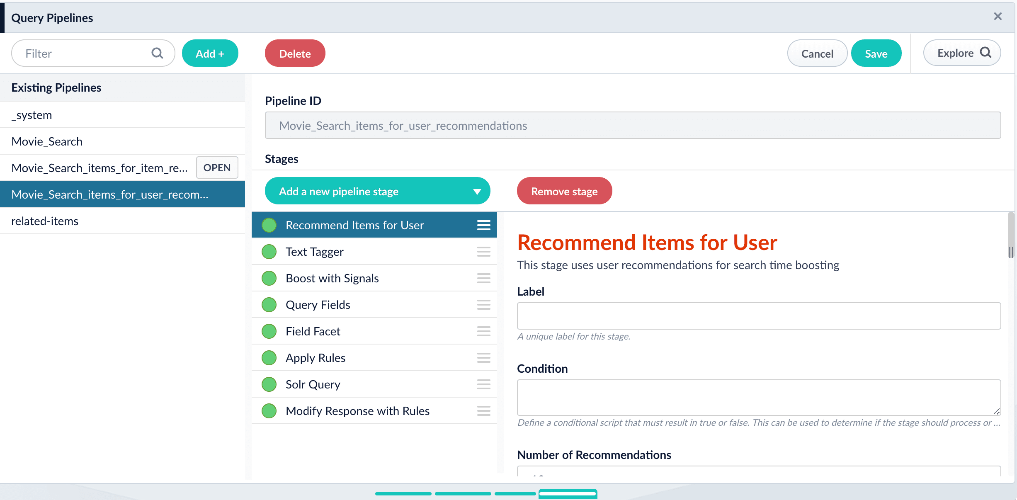Click the Remove stage button
The width and height of the screenshot is (1017, 500).
tap(564, 191)
